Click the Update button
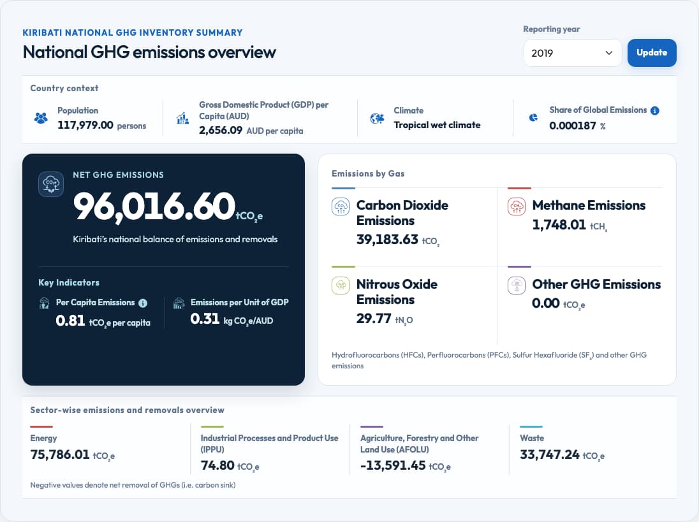 [652, 53]
